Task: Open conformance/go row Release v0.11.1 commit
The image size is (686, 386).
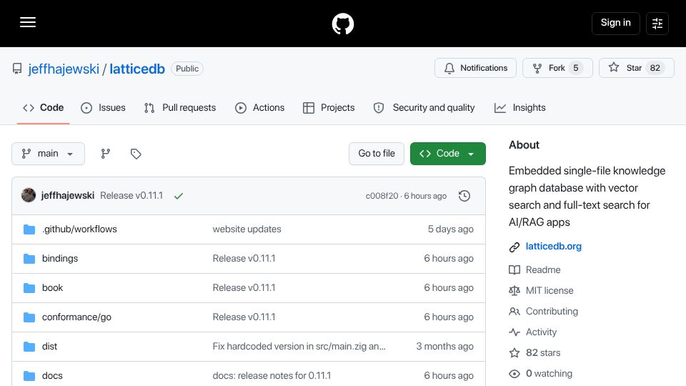Action: coord(244,317)
